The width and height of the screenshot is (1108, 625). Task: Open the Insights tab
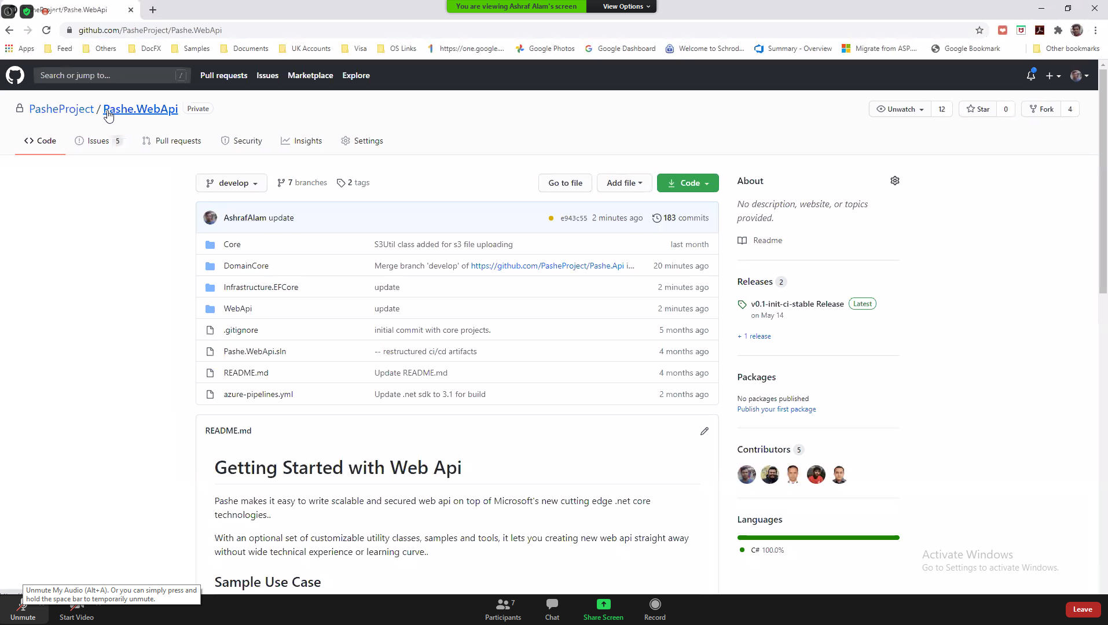(301, 141)
